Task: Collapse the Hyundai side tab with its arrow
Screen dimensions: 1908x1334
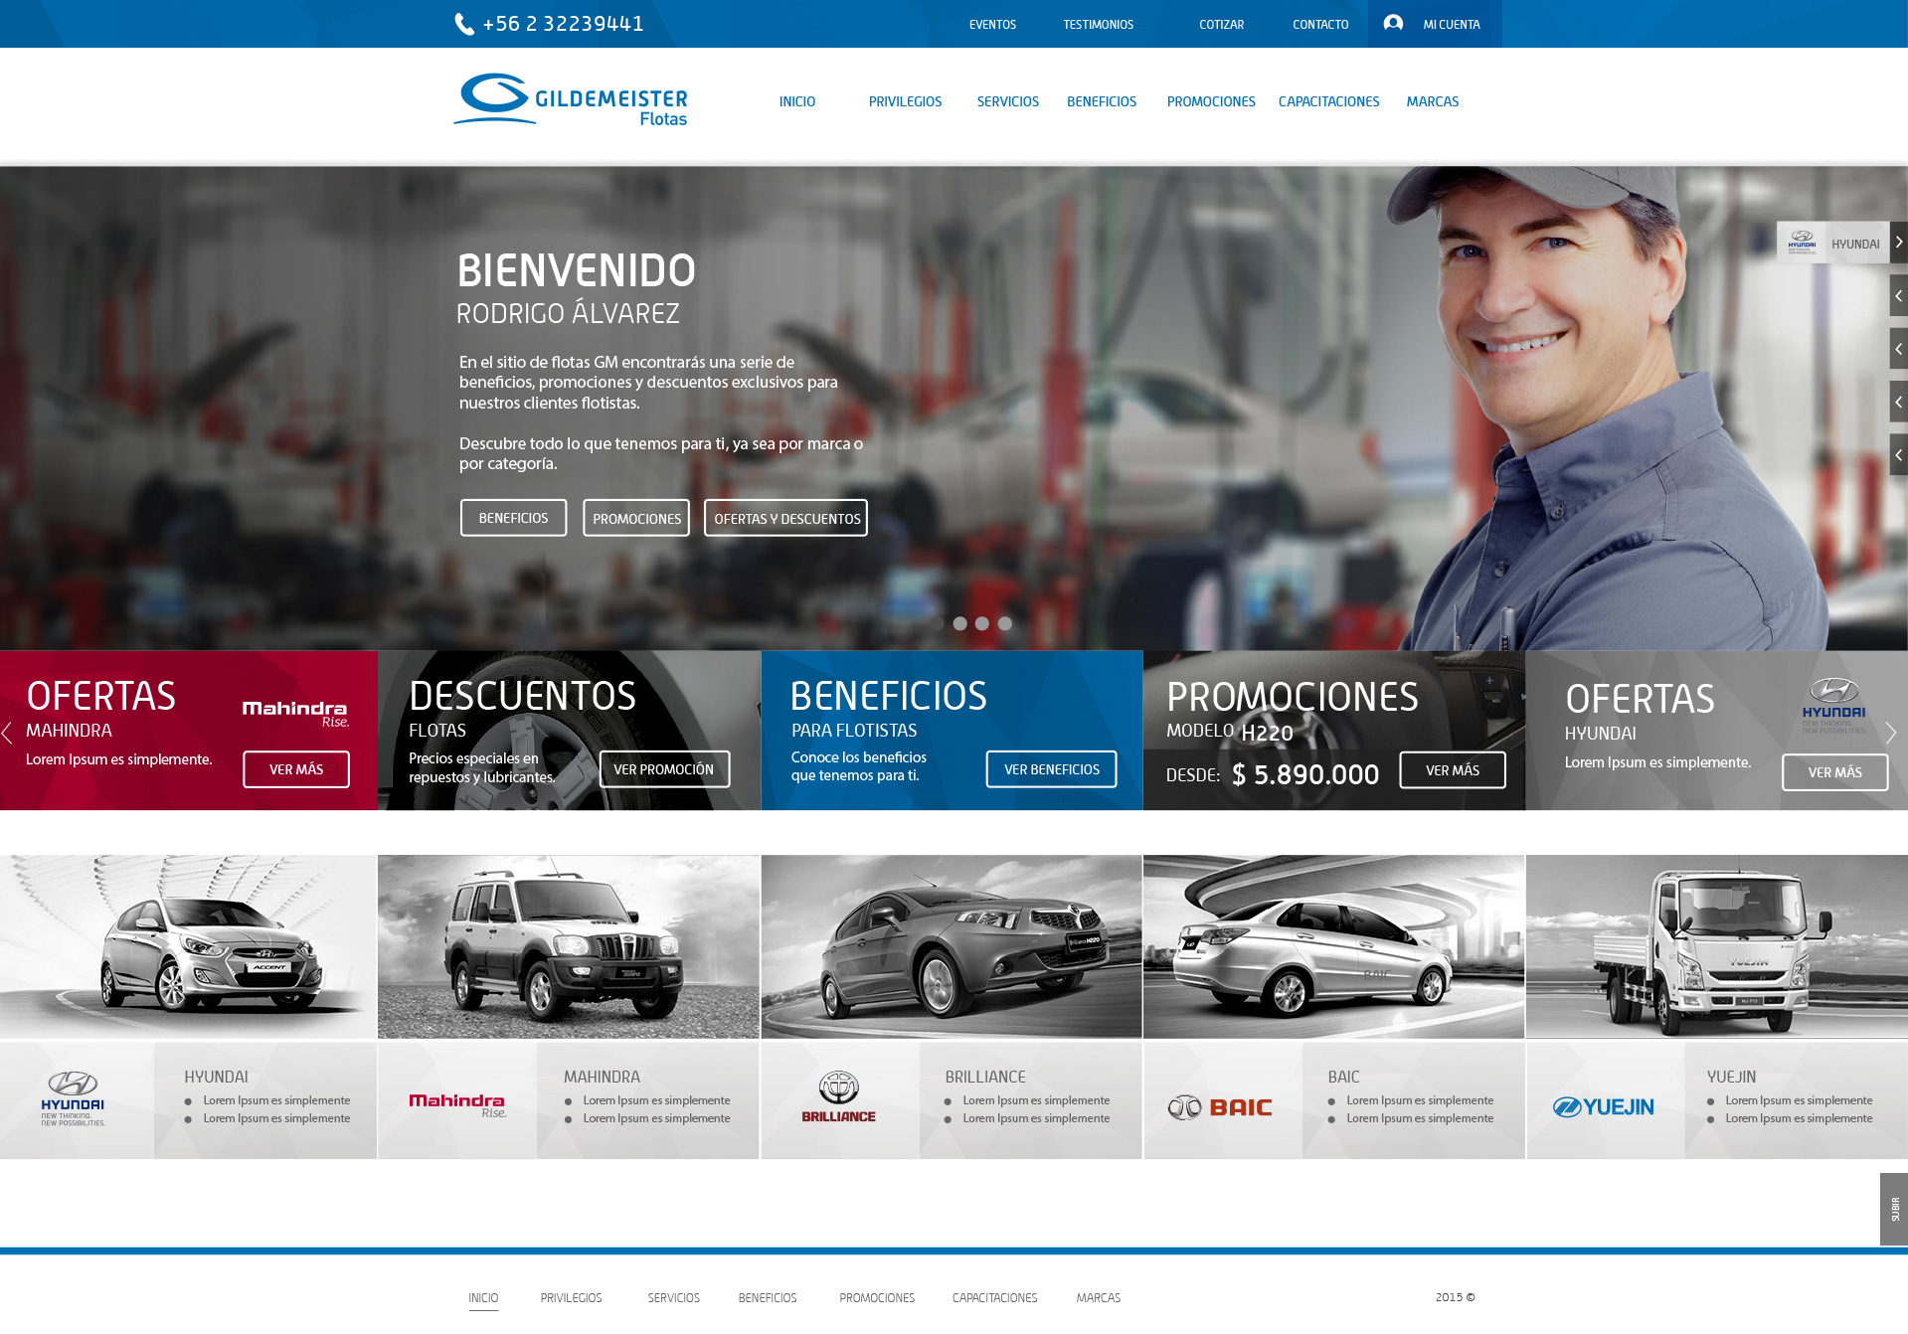Action: coord(1898,243)
